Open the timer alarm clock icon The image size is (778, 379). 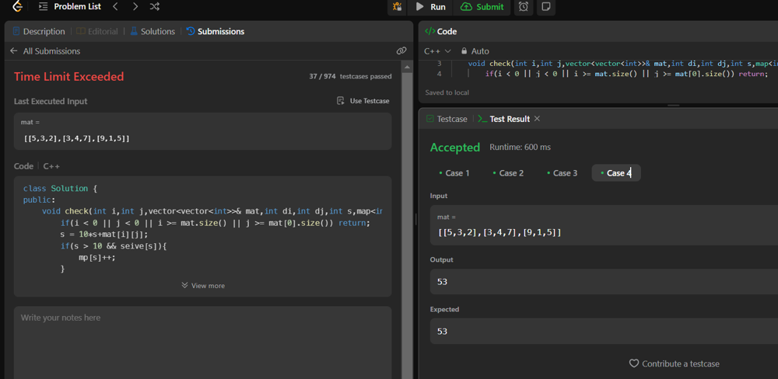pos(524,7)
